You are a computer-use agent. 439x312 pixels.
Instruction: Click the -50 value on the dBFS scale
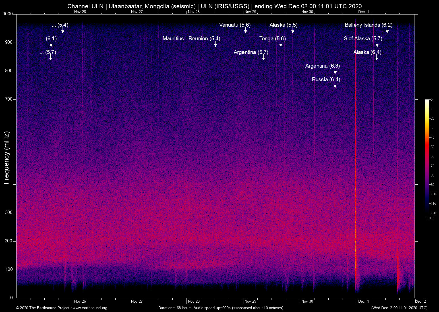432,147
